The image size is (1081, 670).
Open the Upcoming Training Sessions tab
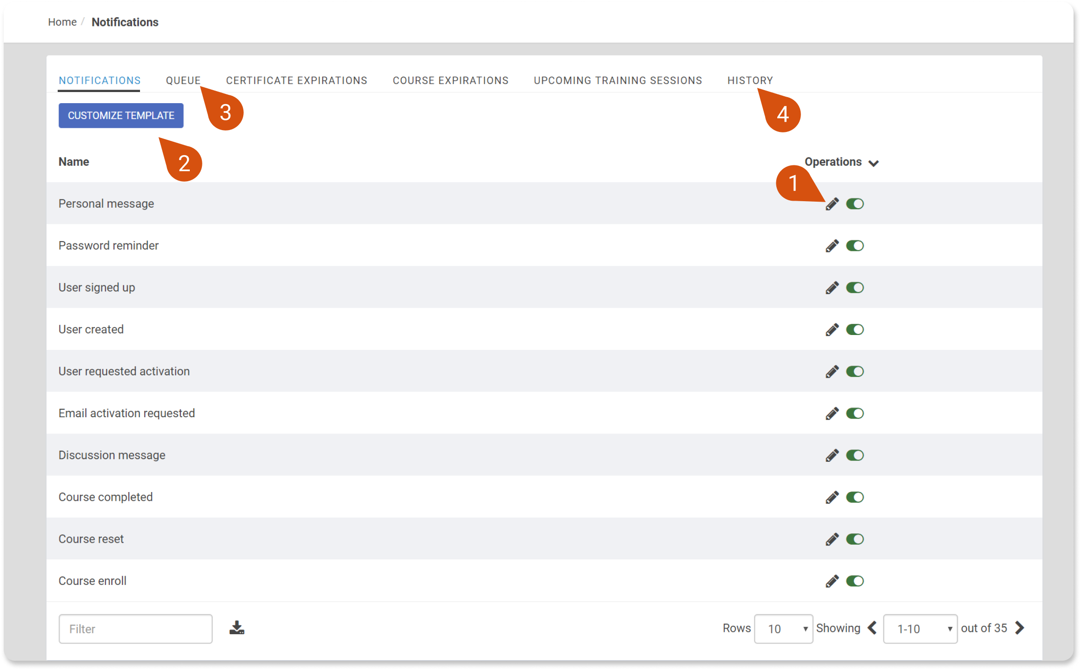tap(618, 80)
